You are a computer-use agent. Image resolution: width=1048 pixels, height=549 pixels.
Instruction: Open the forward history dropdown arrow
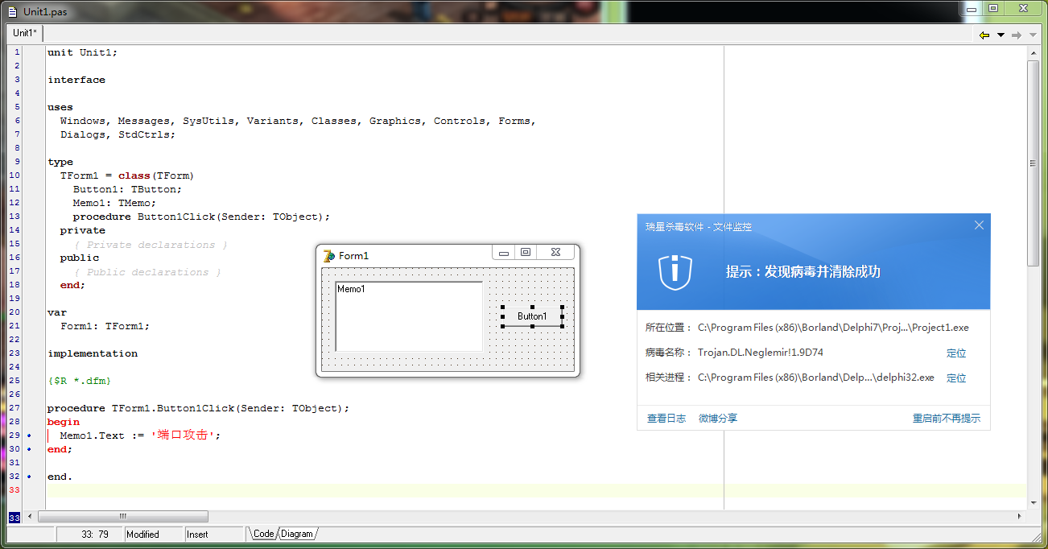pos(1032,35)
